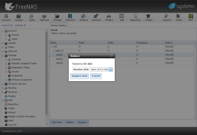Collapse the Storage tree node

[2, 55]
